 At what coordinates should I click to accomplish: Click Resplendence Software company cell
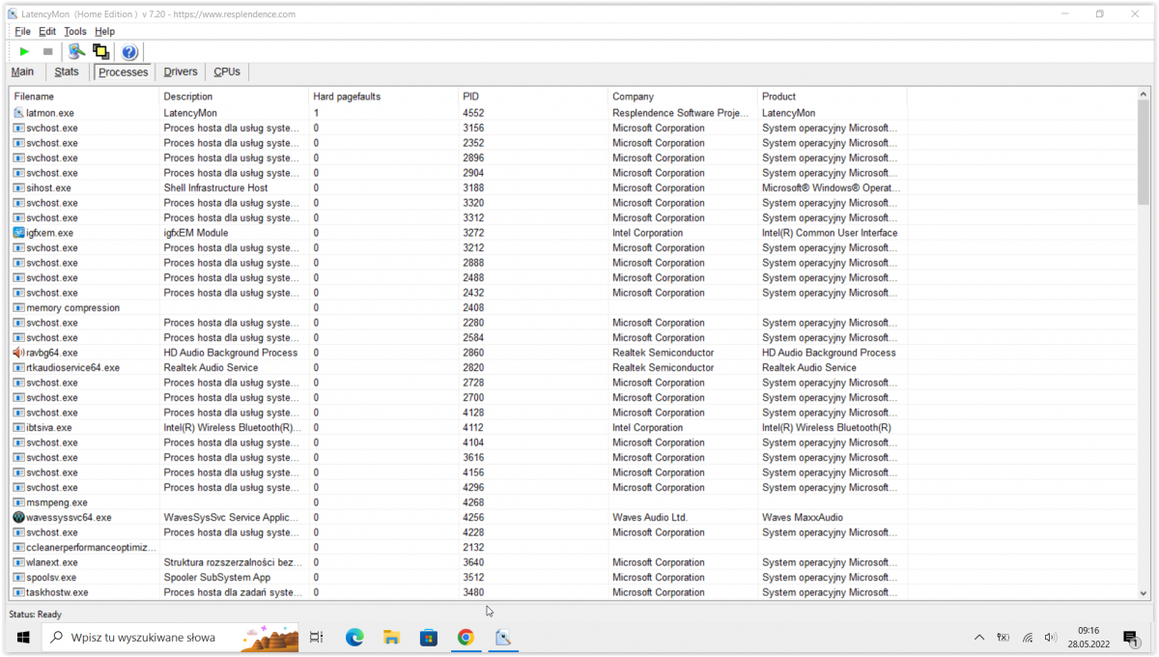pos(681,113)
